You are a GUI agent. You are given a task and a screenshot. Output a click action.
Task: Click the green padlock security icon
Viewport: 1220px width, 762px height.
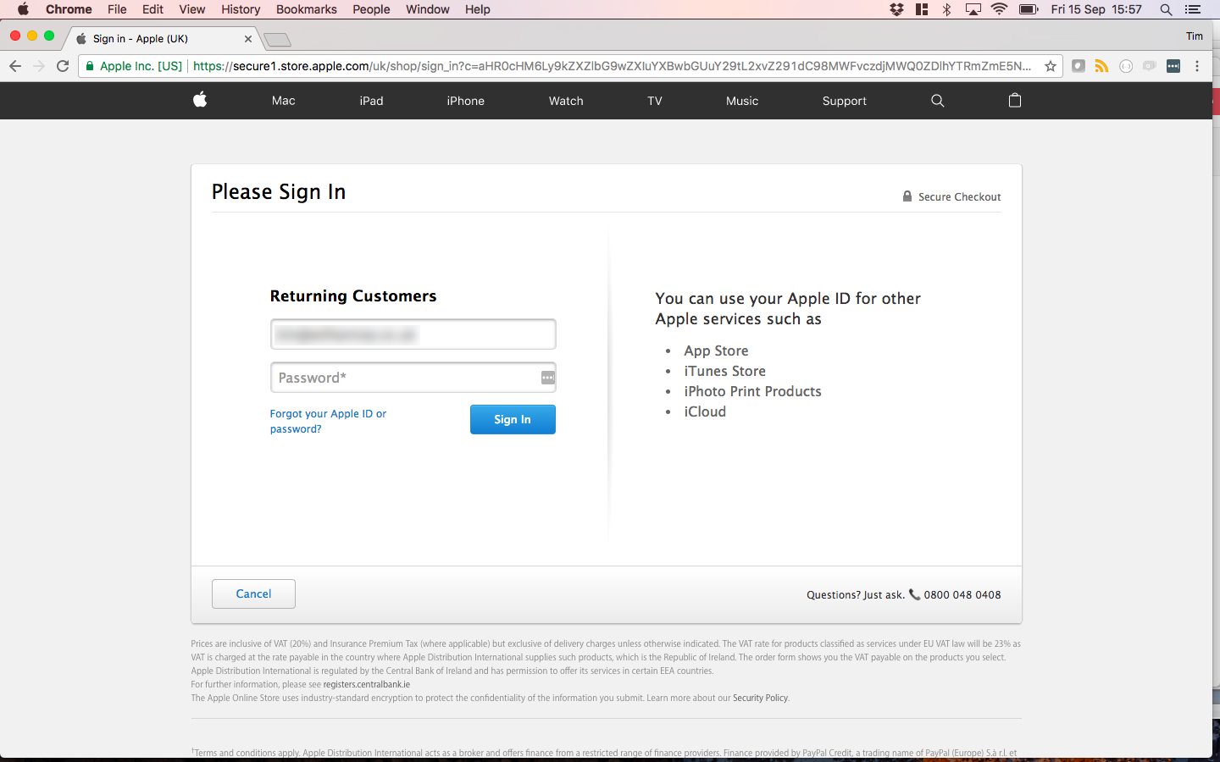point(90,66)
